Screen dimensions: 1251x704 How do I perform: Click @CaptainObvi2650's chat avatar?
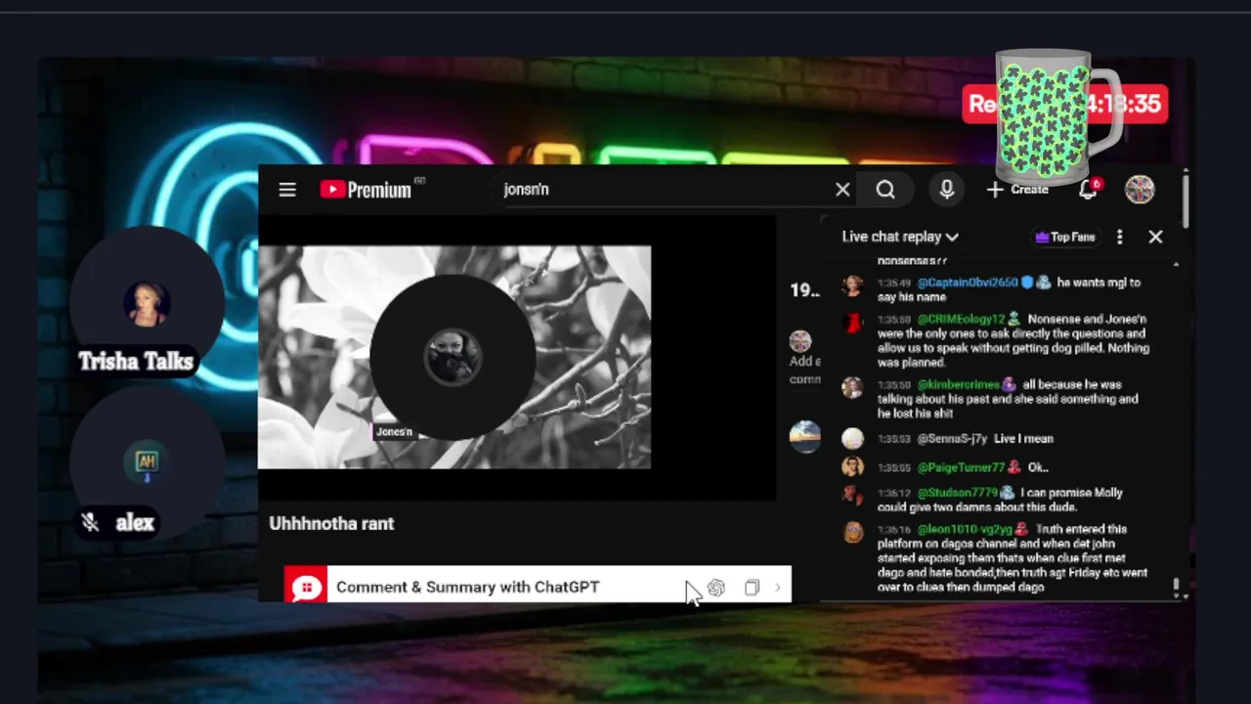pyautogui.click(x=852, y=286)
